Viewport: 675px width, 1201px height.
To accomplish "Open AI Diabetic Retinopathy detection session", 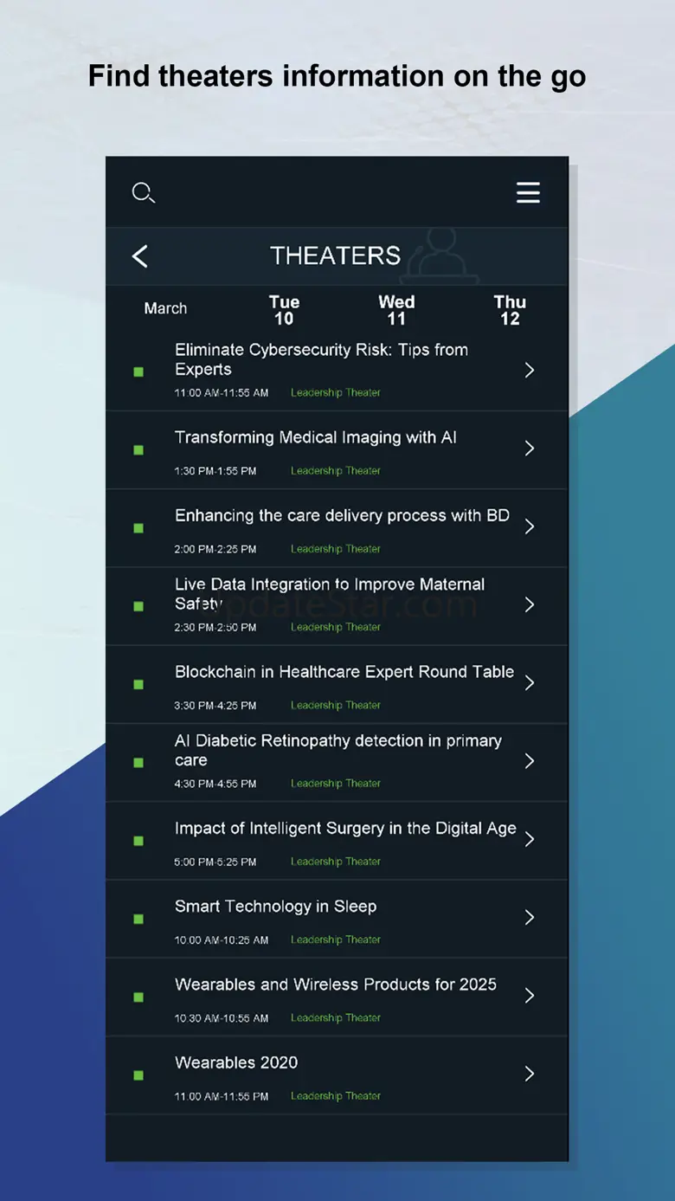I will [337, 750].
